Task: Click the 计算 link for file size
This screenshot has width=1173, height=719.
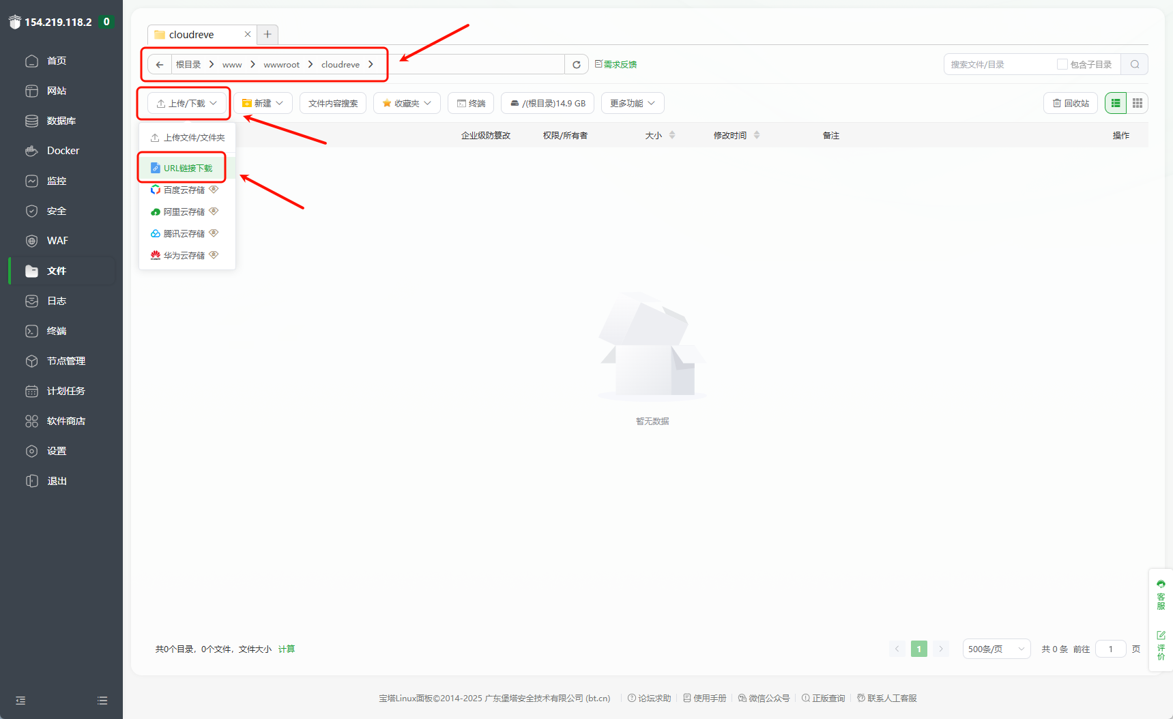Action: pyautogui.click(x=287, y=649)
